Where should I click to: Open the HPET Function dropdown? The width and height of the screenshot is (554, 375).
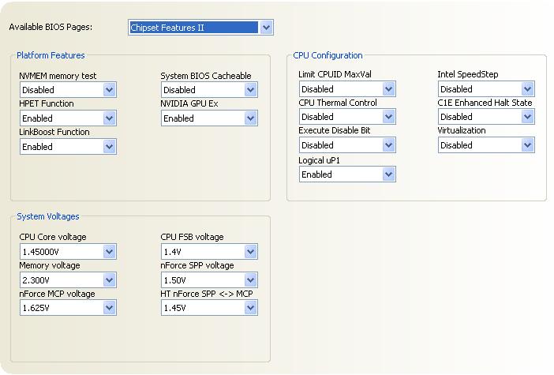point(109,118)
